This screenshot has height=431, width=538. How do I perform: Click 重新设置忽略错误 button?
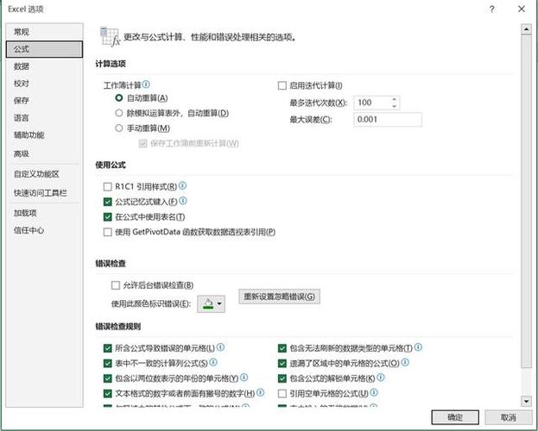[279, 297]
